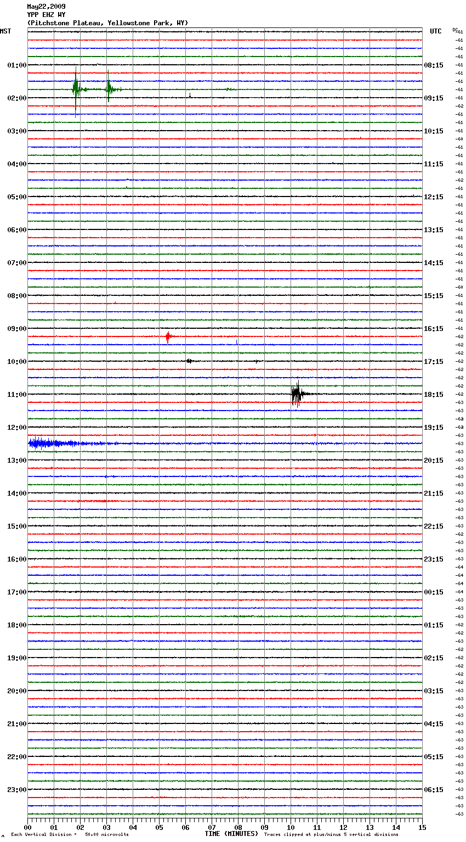Click the TIME (MINUTES) axis title

click(x=231, y=834)
